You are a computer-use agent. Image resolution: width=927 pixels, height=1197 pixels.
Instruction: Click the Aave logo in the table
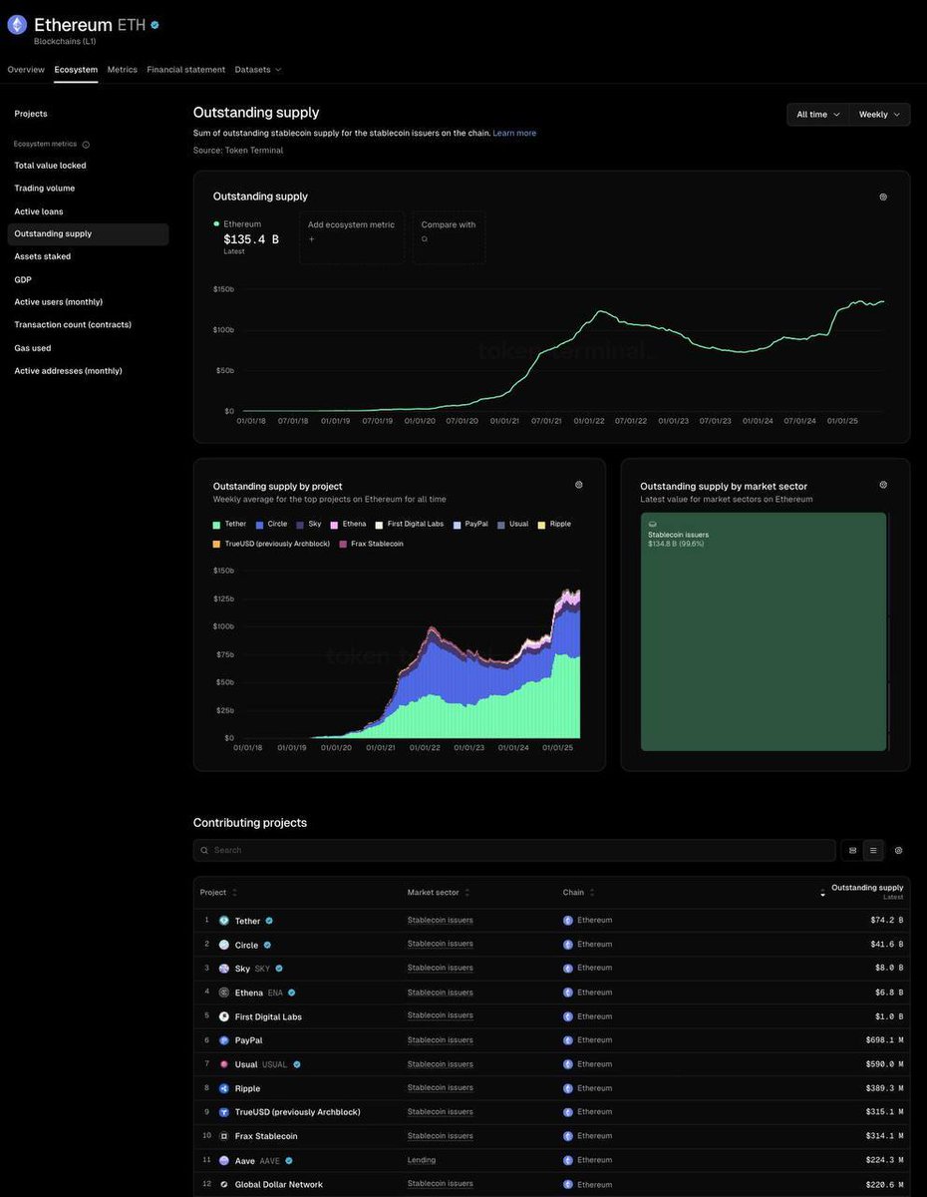224,1160
